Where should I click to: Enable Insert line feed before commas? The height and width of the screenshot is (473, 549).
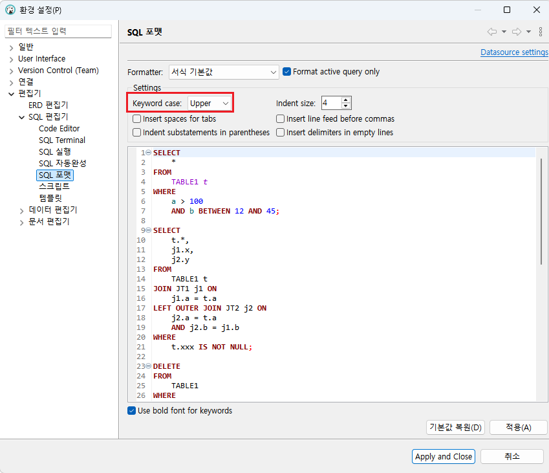tap(280, 119)
